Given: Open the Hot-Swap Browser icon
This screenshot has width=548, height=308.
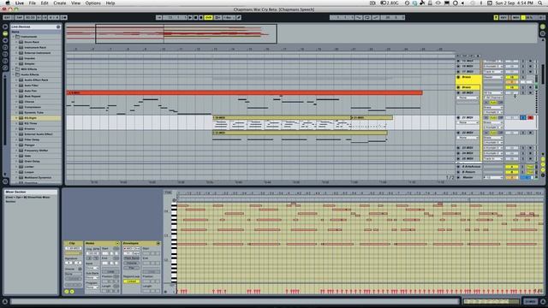Looking at the screenshot, I should [5, 68].
